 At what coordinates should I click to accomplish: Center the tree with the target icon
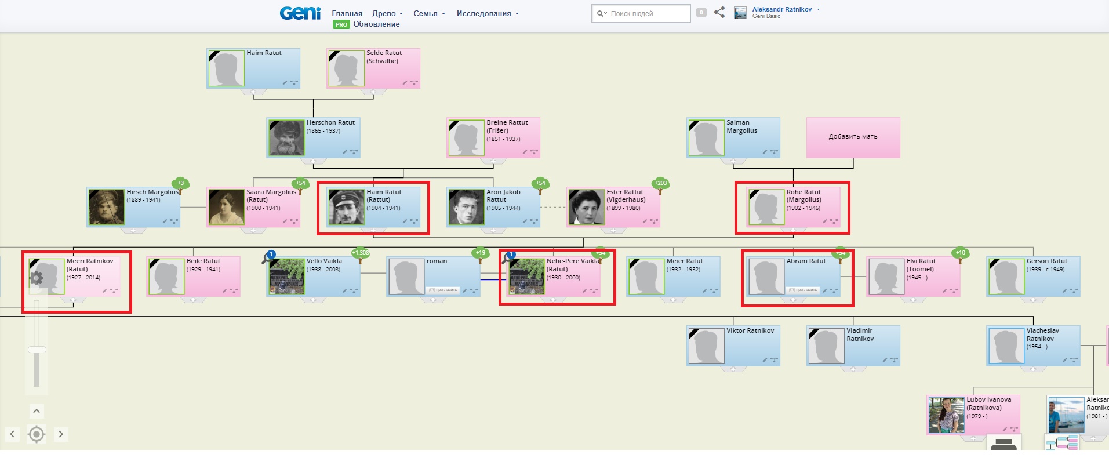coord(37,434)
